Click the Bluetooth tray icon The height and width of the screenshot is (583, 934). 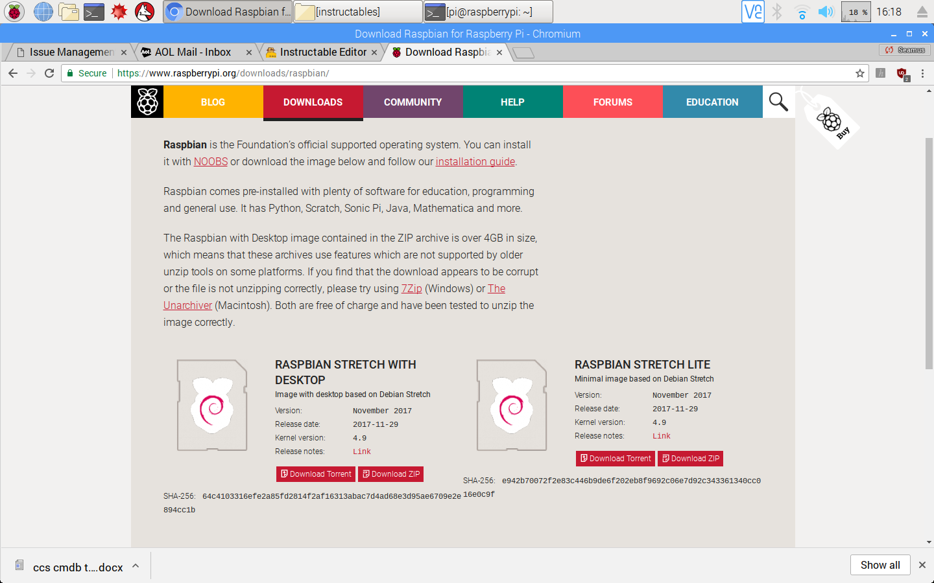tap(777, 12)
